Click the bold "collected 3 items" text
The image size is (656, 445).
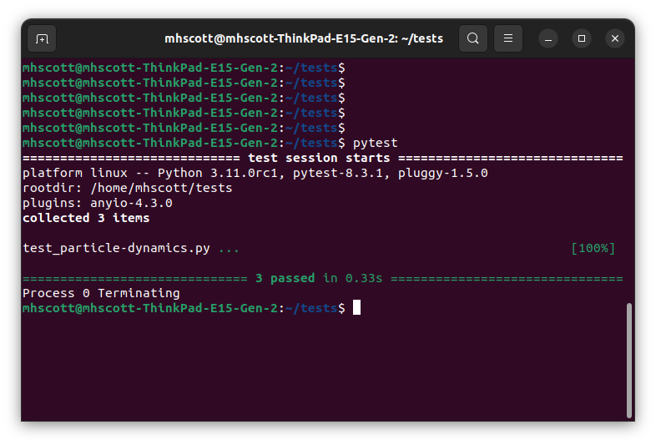pos(86,218)
